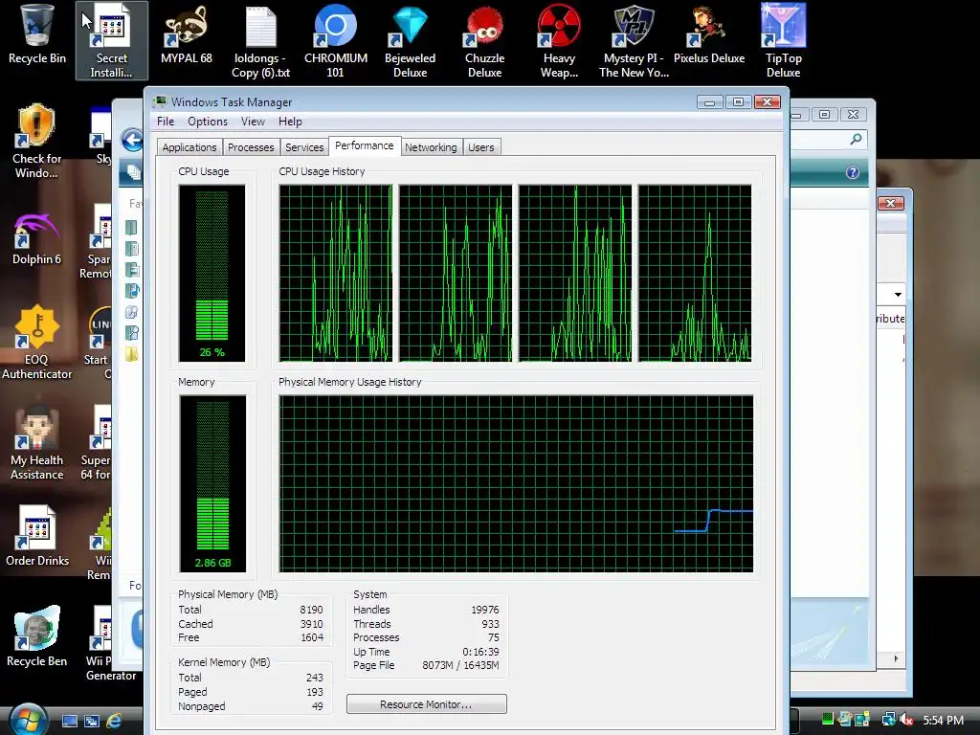Select the Bejeweled Deluxe gem icon
Viewport: 980px width, 735px height.
(410, 41)
